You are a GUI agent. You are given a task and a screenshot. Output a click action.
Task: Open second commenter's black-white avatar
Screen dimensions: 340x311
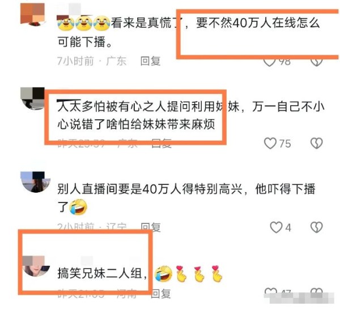[32, 99]
